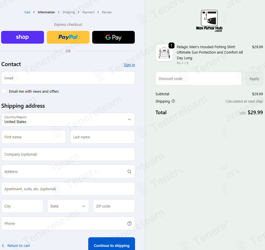Click the HL-1 / S variant text
Image resolution: width=265 pixels, height=250 pixels.
pos(182,63)
